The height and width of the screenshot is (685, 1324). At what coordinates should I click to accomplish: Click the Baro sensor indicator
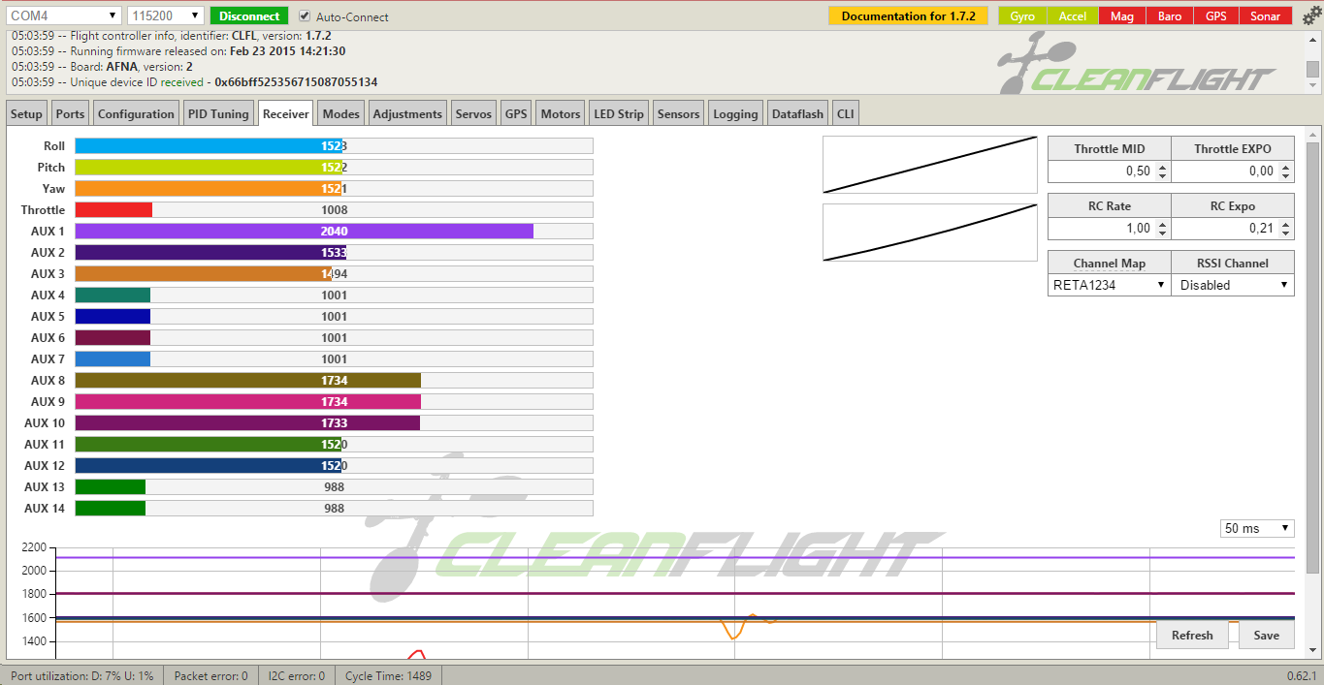[x=1171, y=16]
